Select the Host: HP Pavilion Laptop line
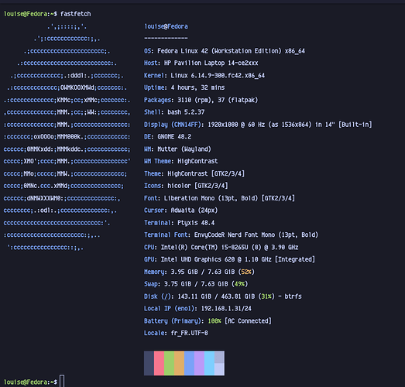 pos(201,63)
